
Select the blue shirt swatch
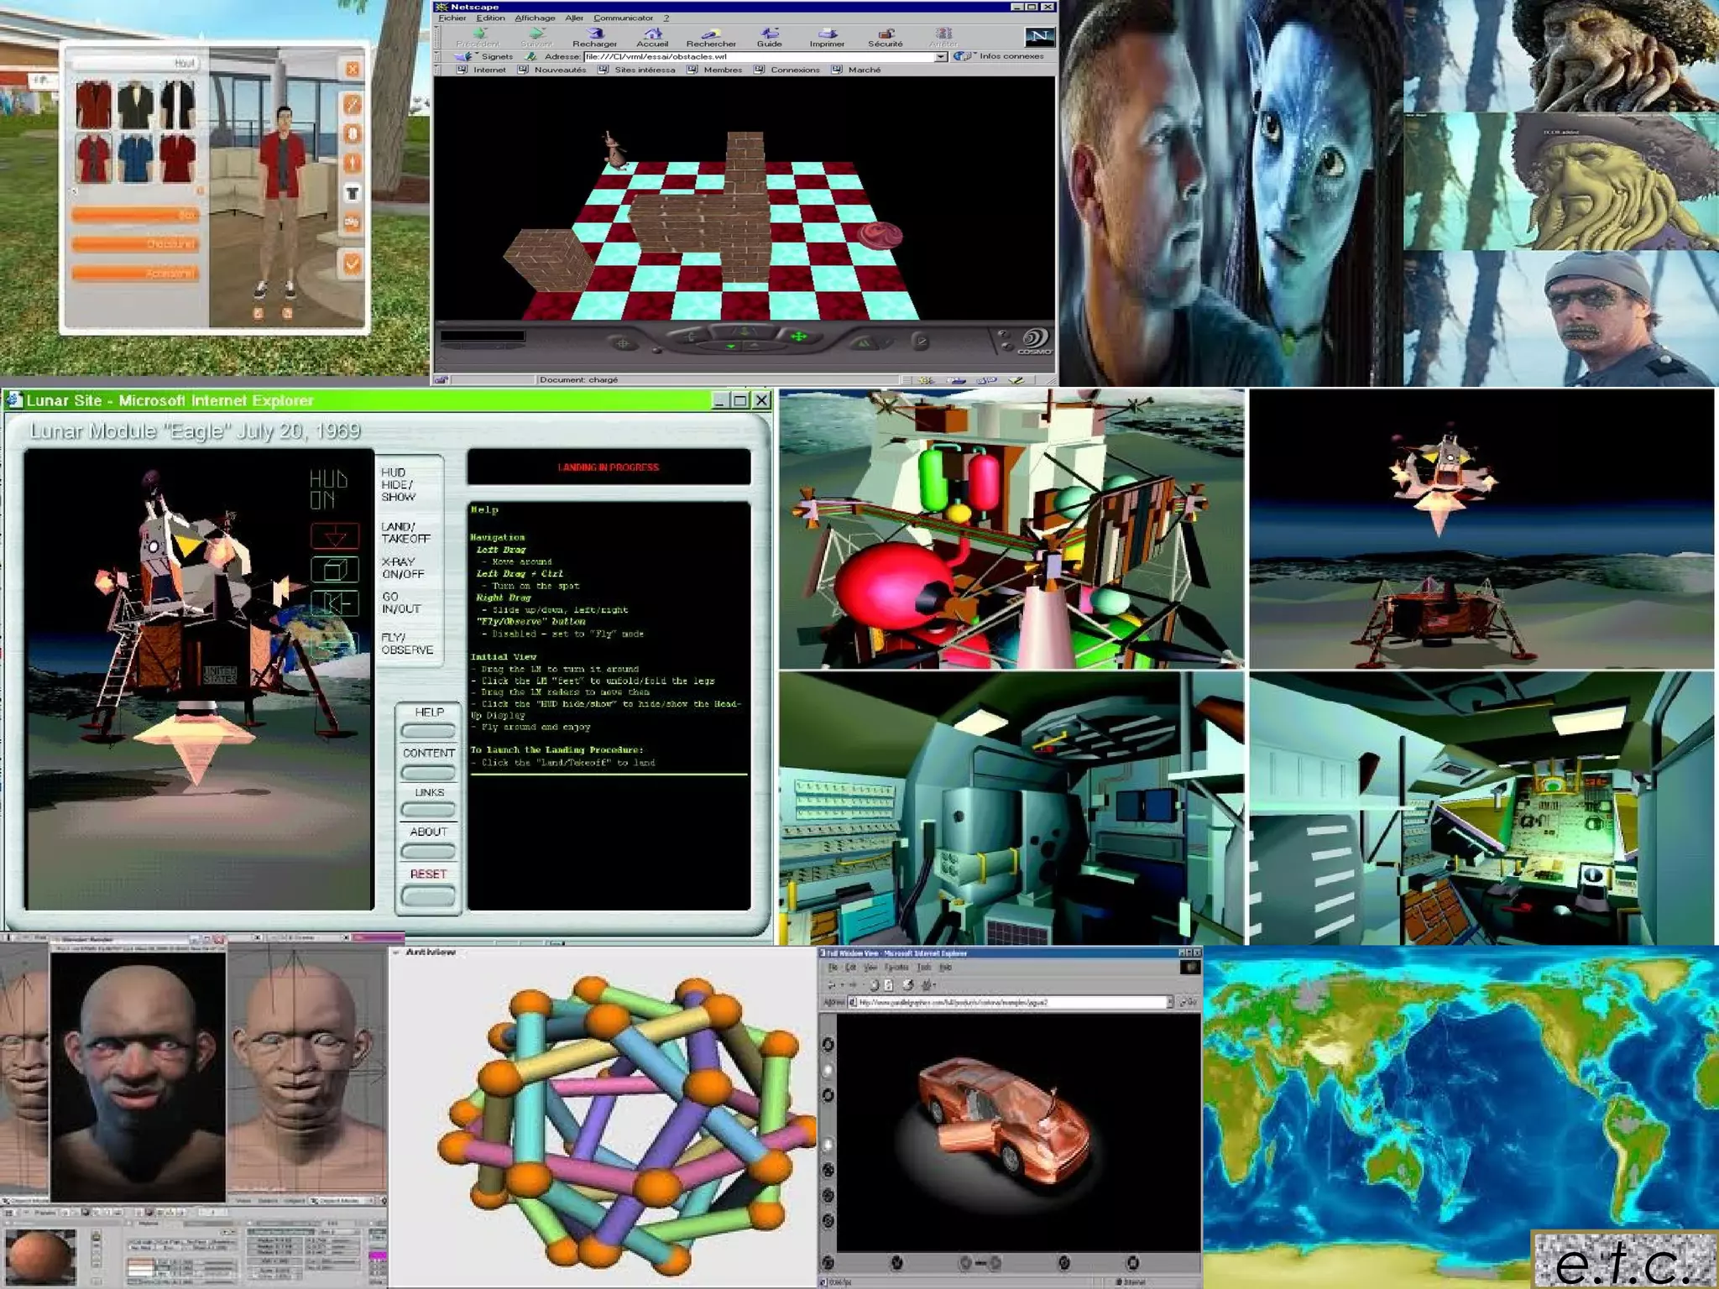click(134, 158)
